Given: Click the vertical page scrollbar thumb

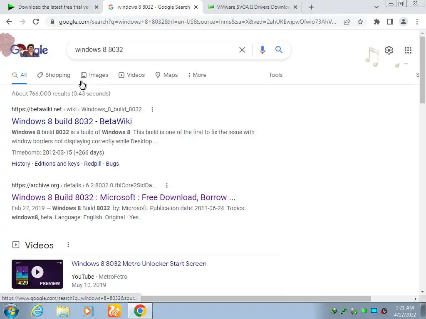Looking at the screenshot, I should pyautogui.click(x=422, y=70).
